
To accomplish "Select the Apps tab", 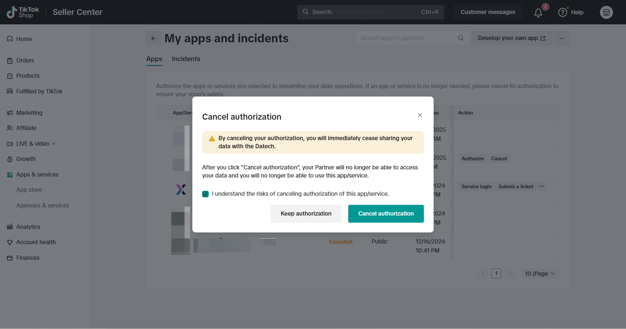I will (154, 59).
